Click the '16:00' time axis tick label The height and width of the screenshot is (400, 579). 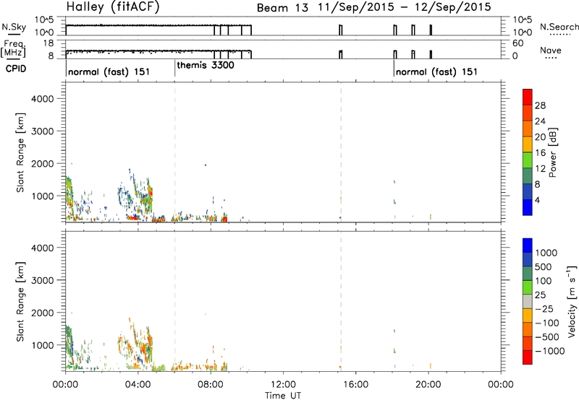(355, 385)
